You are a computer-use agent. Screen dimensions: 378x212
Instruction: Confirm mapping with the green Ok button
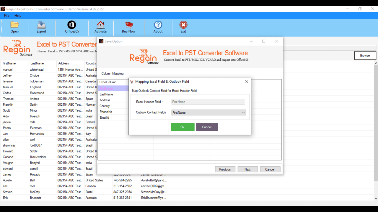(x=183, y=127)
